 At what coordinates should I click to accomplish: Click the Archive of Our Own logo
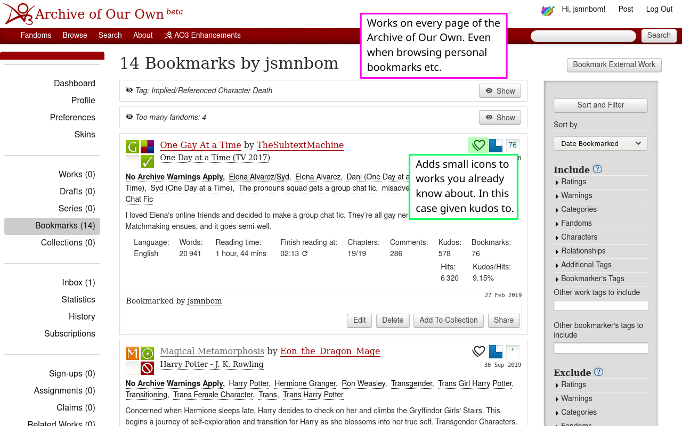tap(20, 13)
